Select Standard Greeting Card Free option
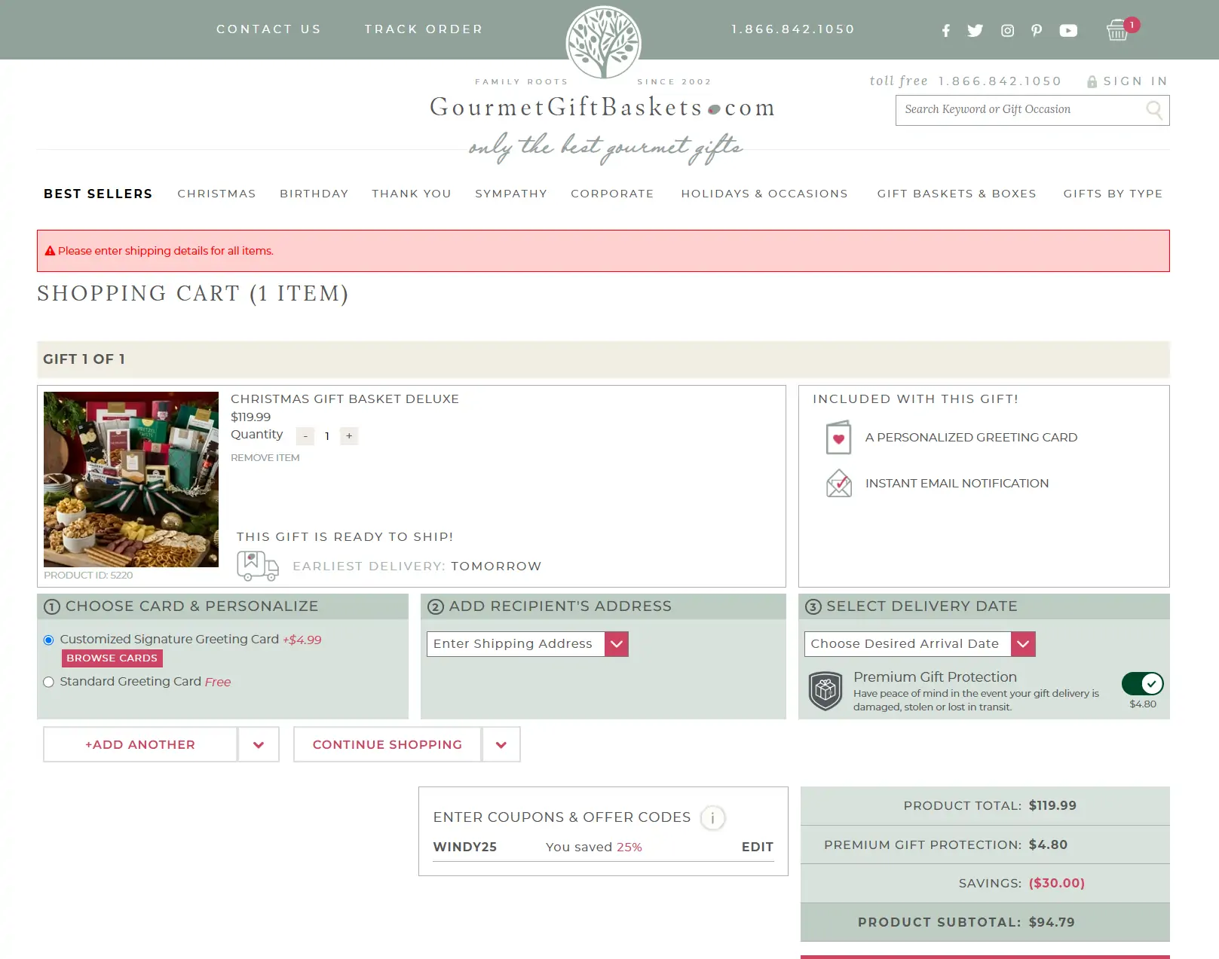1219x959 pixels. point(48,682)
